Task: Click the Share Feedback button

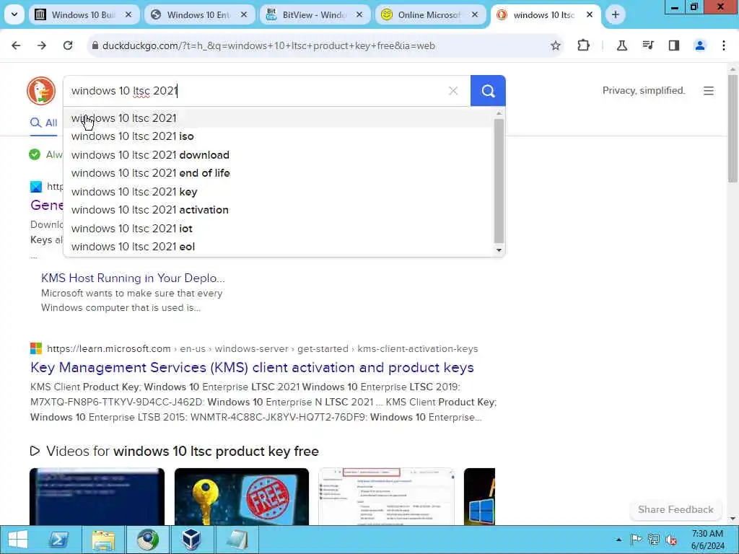Action: click(x=675, y=509)
